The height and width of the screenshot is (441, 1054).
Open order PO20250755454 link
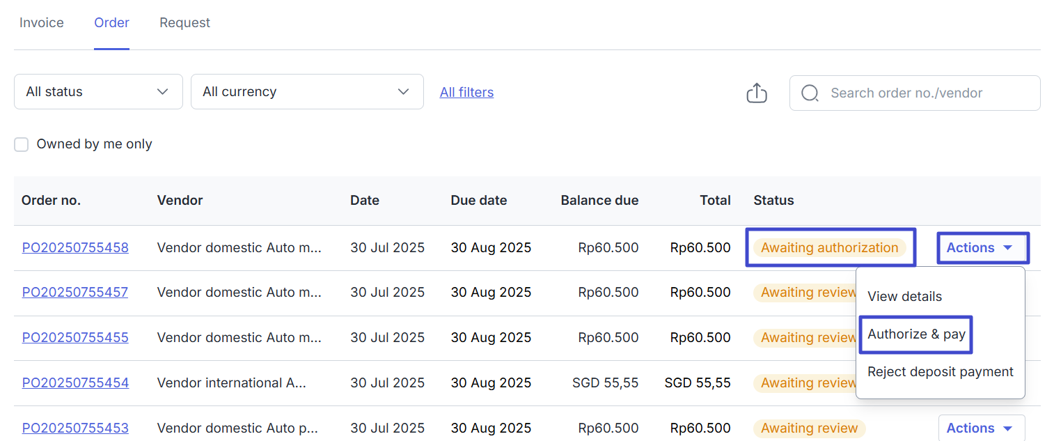[75, 383]
